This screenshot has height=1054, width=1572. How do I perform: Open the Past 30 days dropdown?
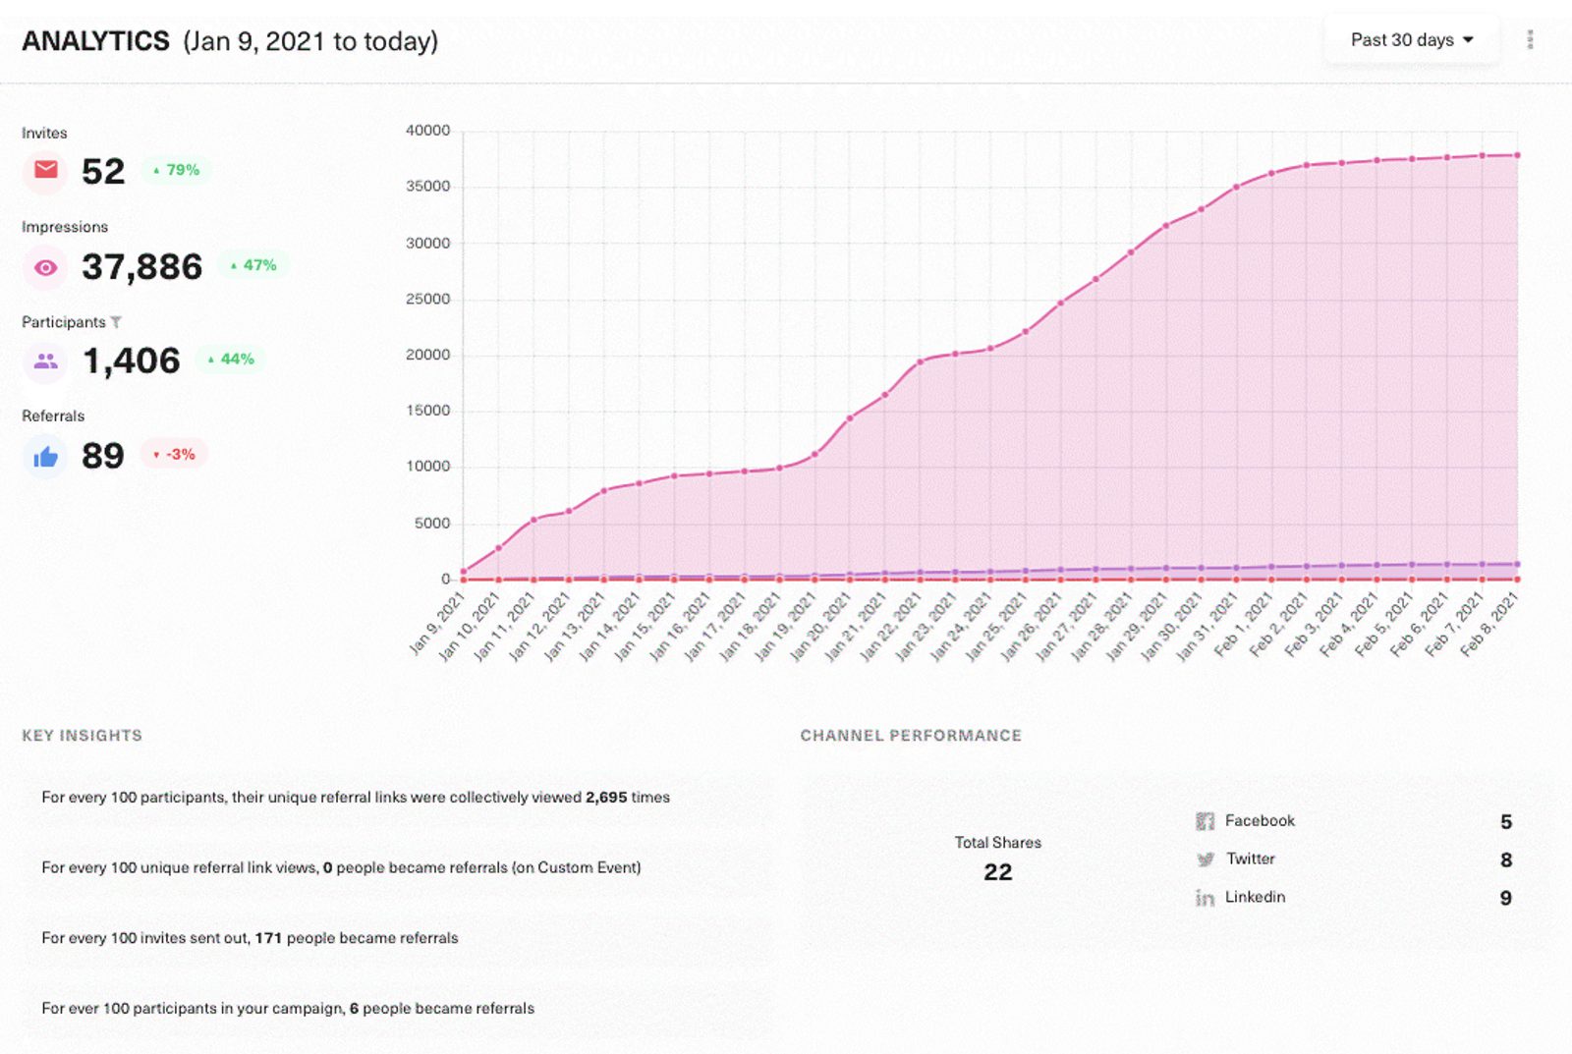(1411, 40)
